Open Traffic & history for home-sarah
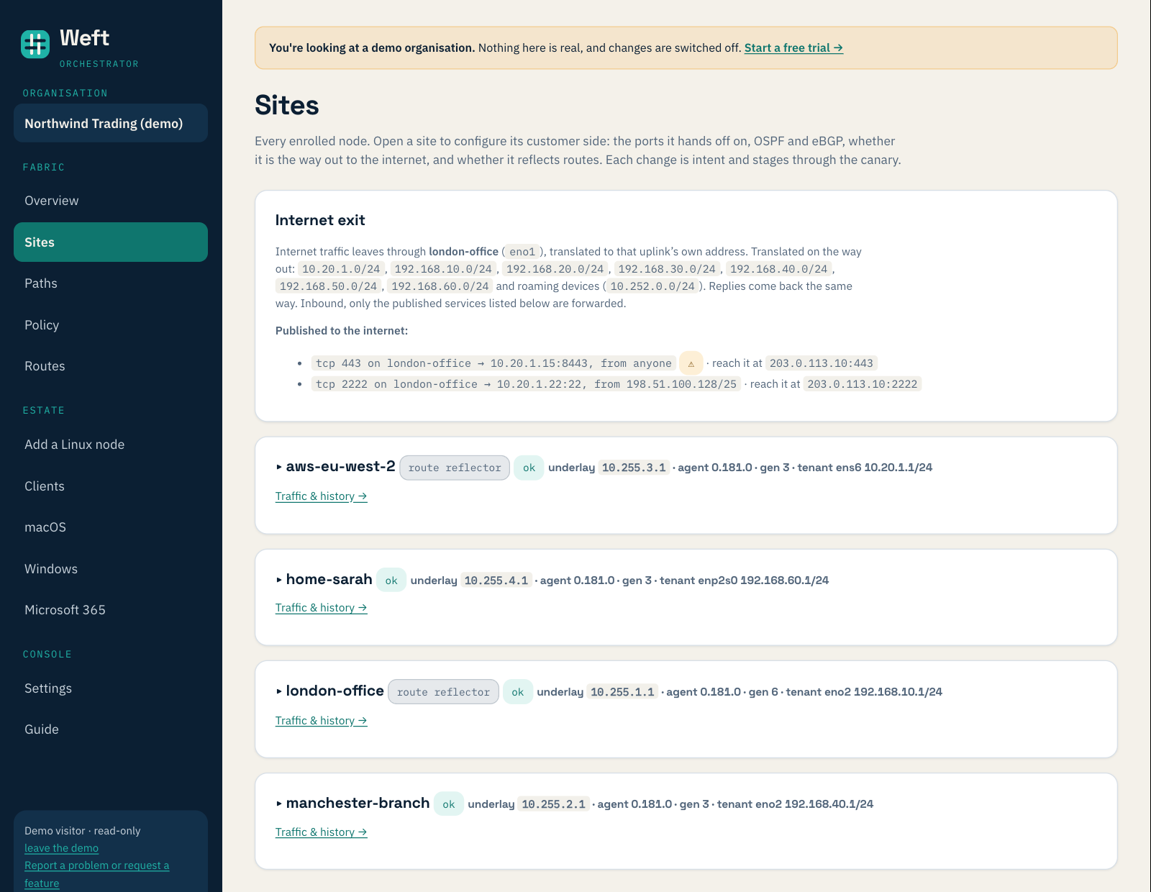 pos(322,608)
